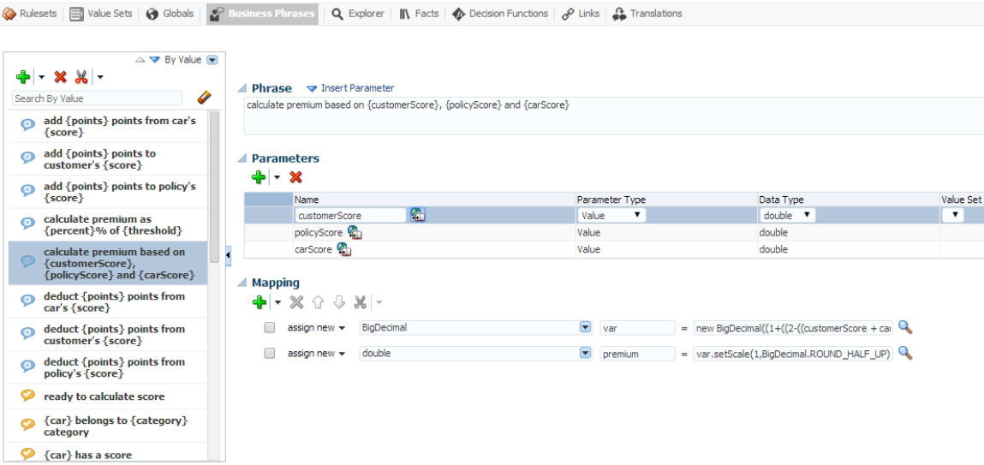The image size is (984, 465).
Task: Click the clear search eraser icon
Action: pos(205,98)
